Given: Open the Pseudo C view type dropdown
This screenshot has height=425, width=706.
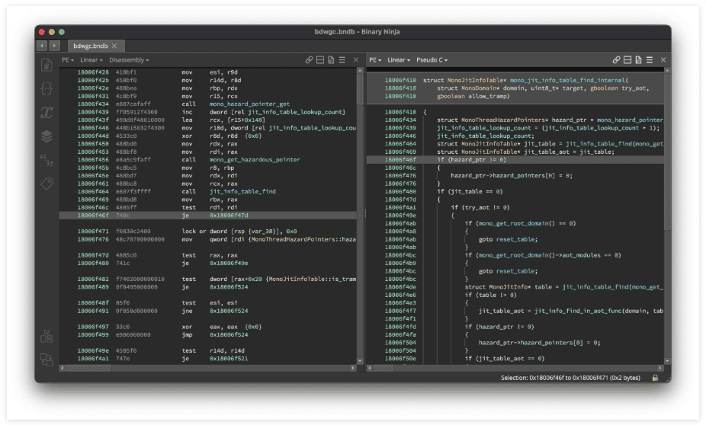Looking at the screenshot, I should tap(432, 60).
